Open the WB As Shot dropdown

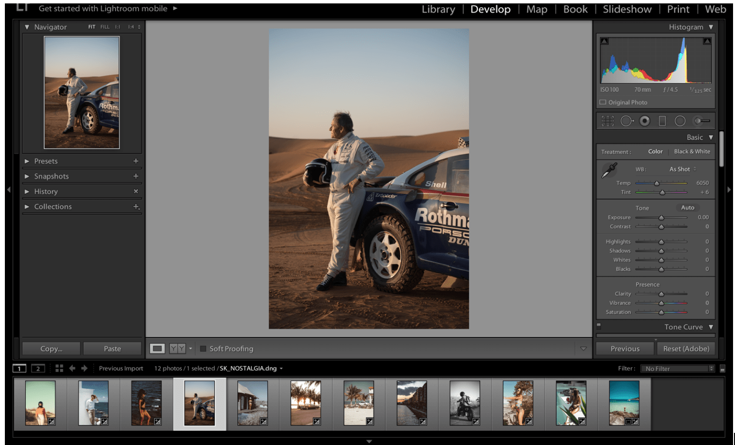click(x=682, y=169)
